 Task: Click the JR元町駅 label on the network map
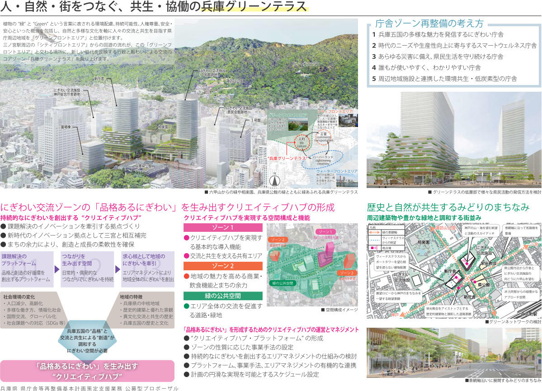[x=529, y=314]
